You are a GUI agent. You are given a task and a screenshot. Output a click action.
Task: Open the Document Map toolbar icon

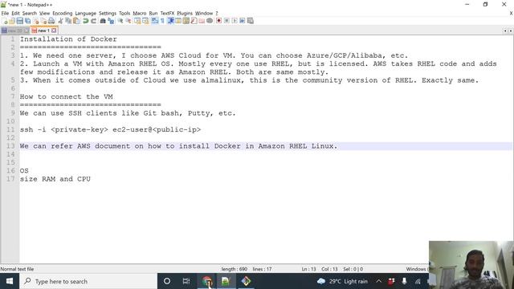[x=186, y=21]
